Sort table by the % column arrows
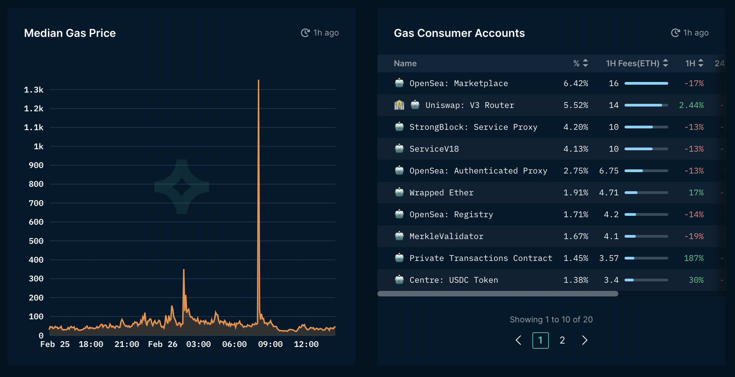The image size is (735, 377). coord(585,63)
